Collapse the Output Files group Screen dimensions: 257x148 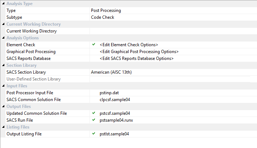3,106
